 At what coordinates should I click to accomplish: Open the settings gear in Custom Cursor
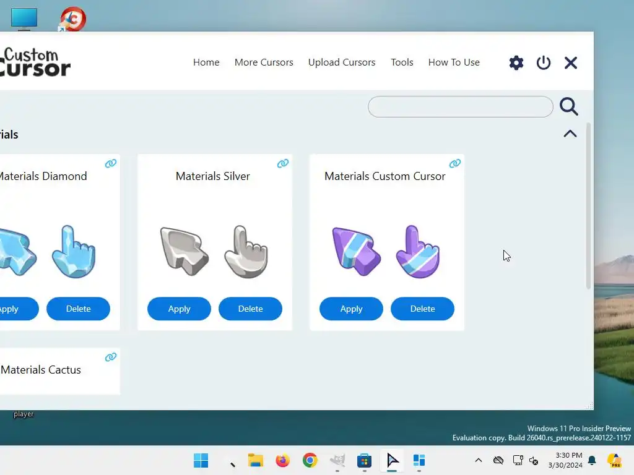tap(516, 62)
